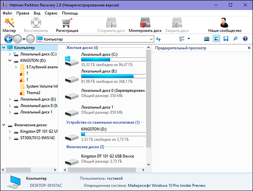Click Закрыть диск toolbar icon
The image size is (253, 191).
[x=177, y=22]
